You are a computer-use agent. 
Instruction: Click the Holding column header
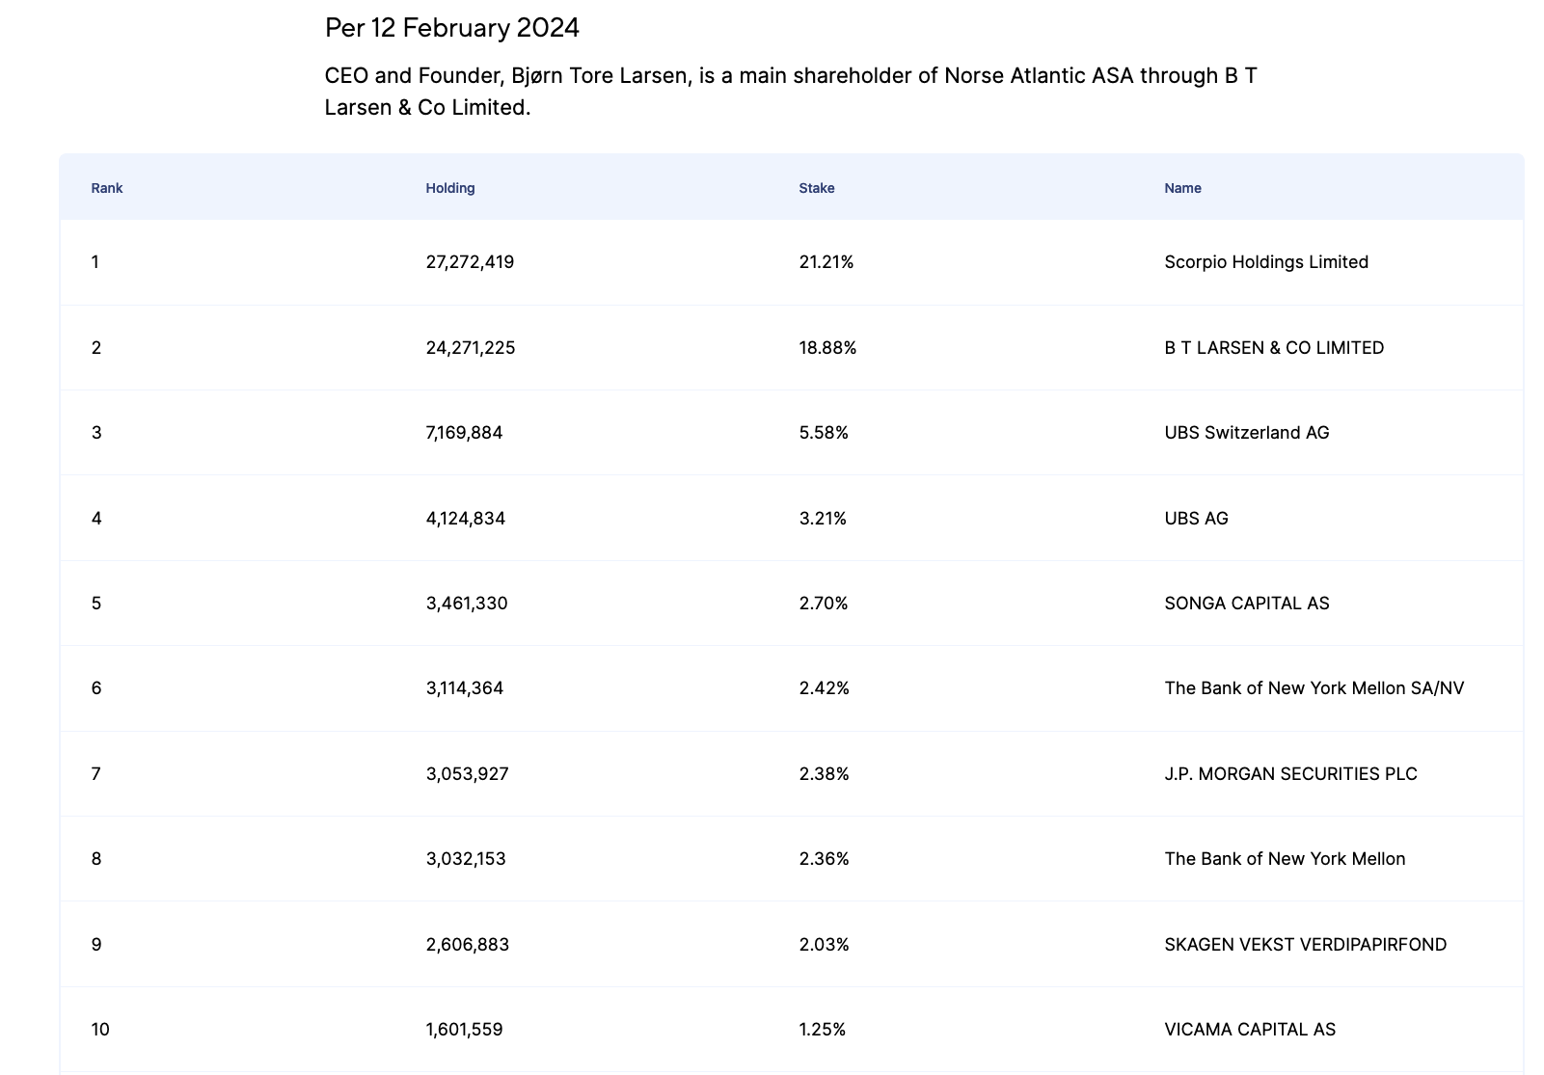(450, 188)
